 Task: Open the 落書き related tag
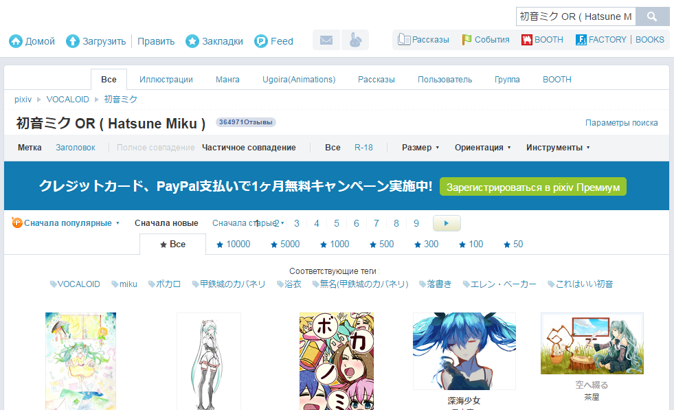[436, 284]
